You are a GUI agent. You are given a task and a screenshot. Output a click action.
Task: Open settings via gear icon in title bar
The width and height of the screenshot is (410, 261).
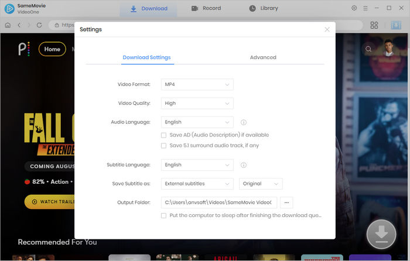tap(354, 8)
